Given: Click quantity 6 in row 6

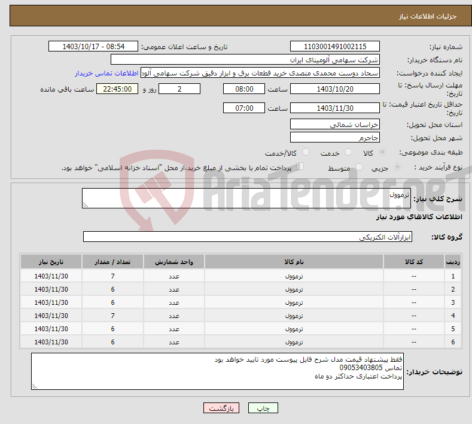Looking at the screenshot, I should 112,343.
